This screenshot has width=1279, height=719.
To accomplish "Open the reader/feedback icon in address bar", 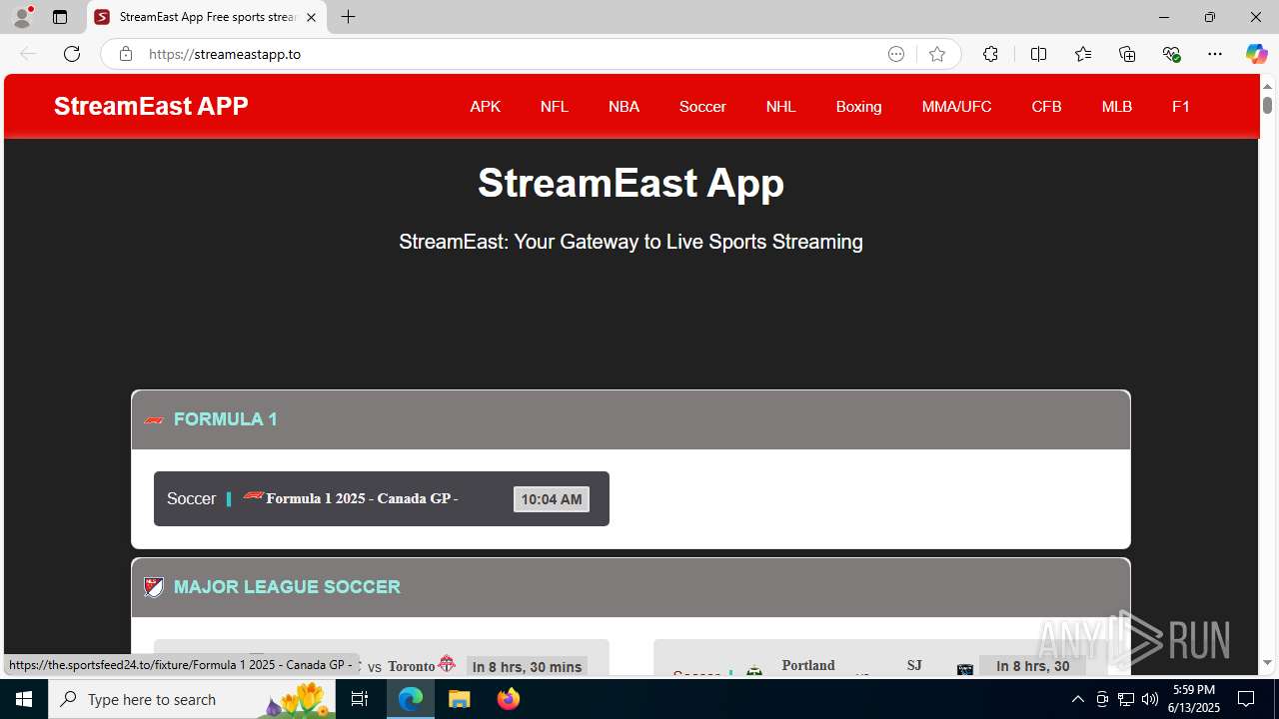I will tap(896, 54).
